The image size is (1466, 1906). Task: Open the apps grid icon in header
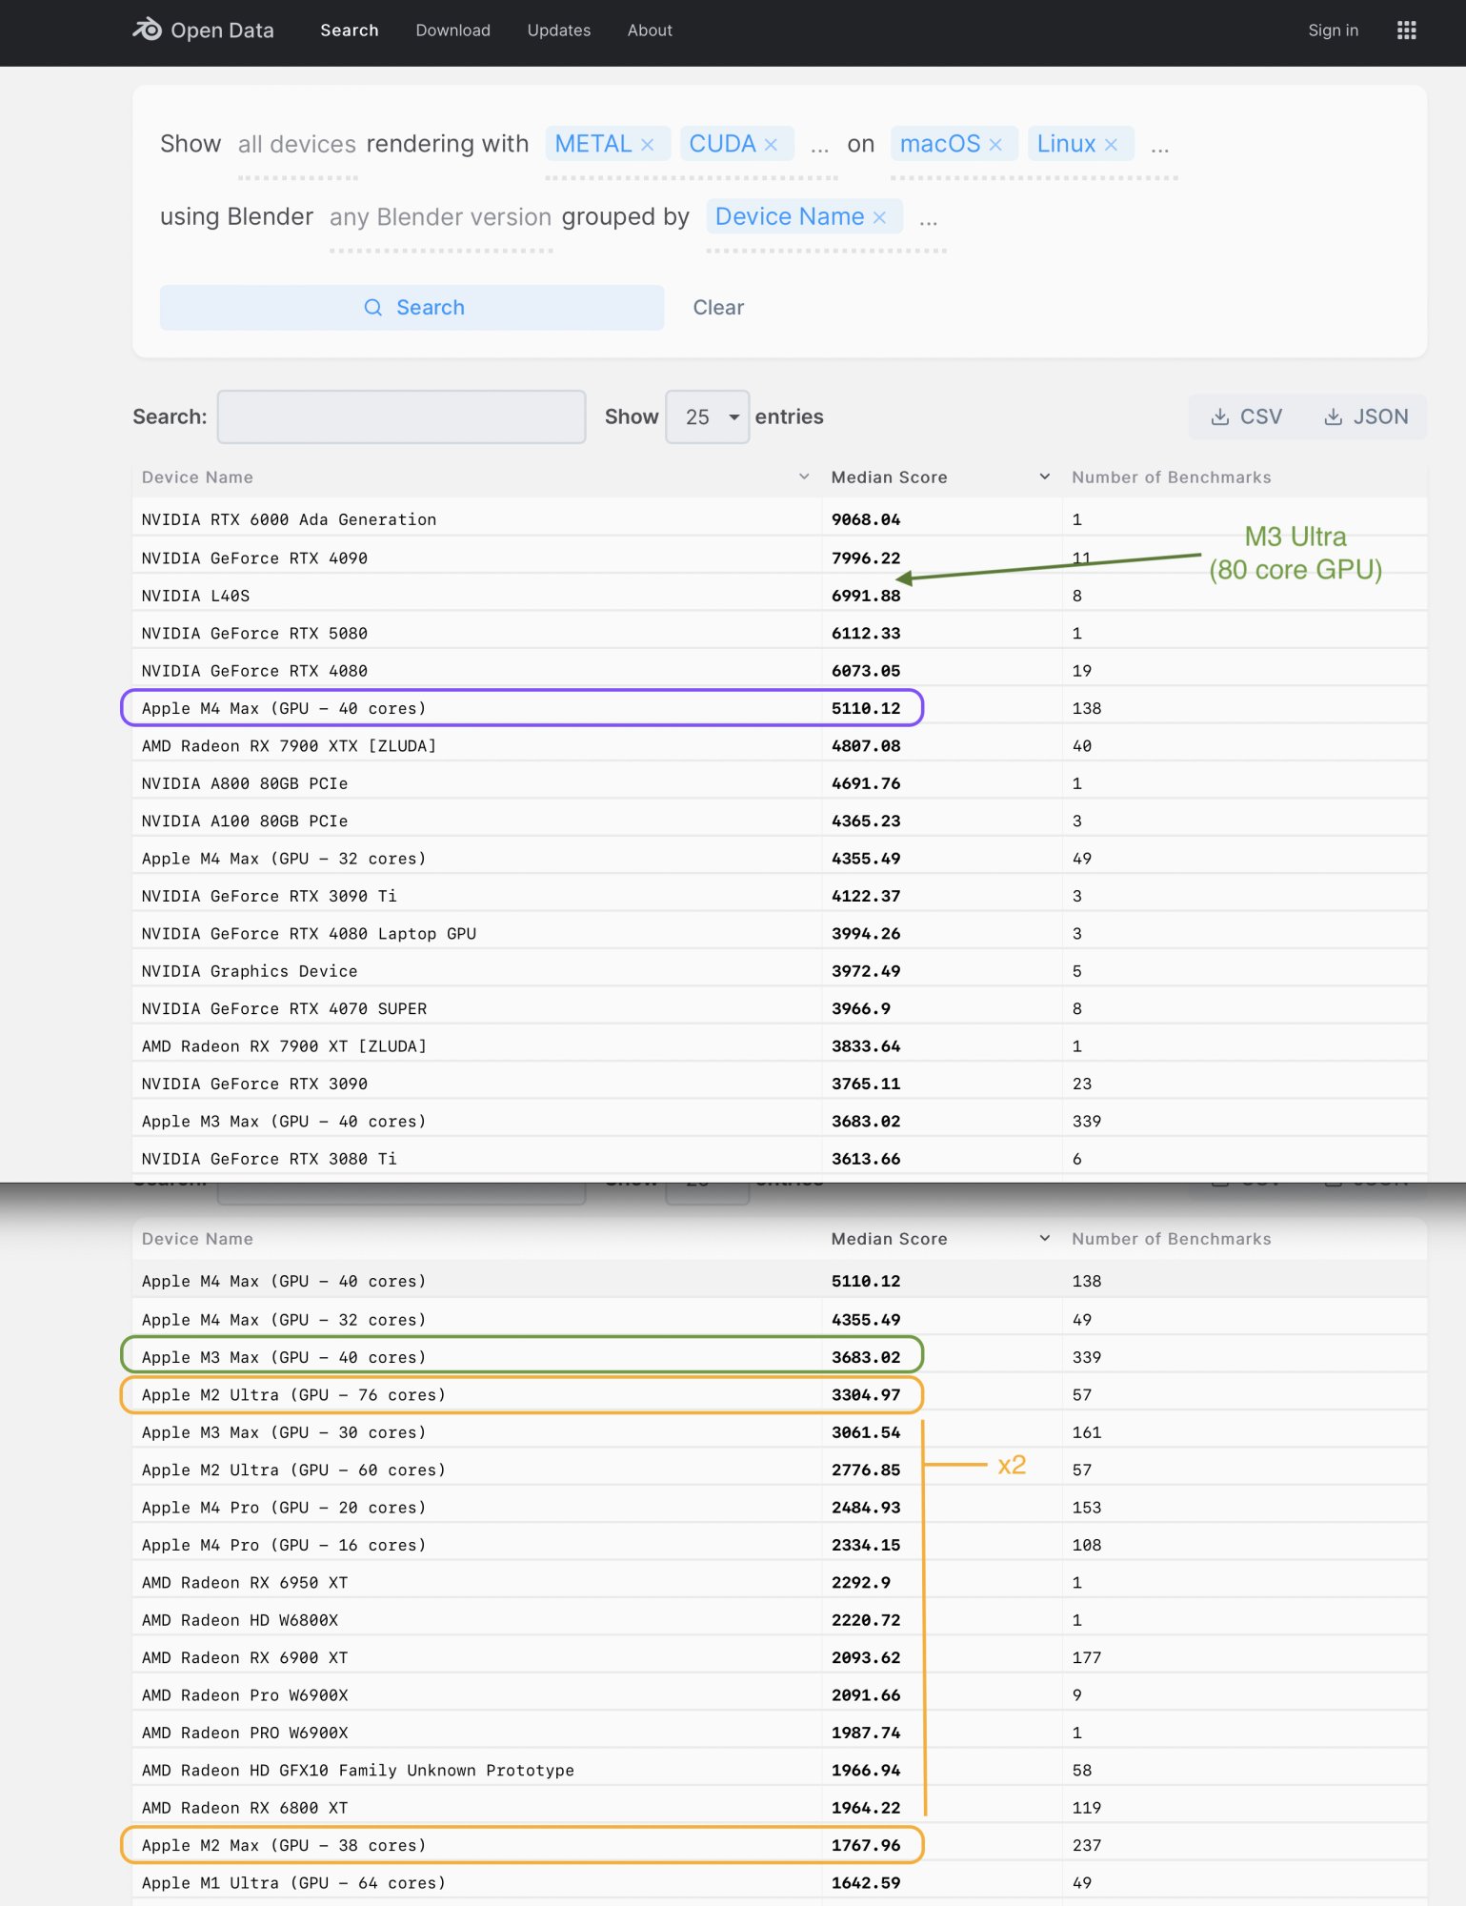(x=1406, y=30)
